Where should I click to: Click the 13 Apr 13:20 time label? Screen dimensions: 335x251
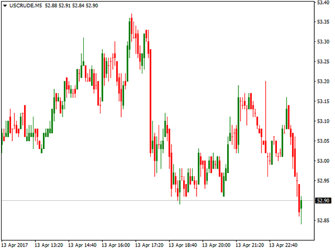[x=49, y=245]
